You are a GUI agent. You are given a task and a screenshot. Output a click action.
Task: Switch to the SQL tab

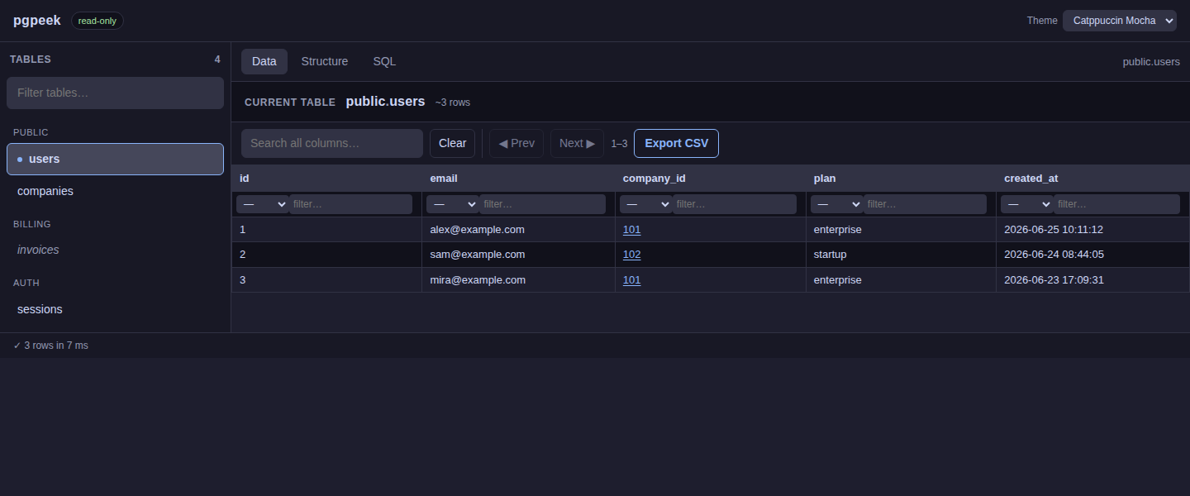[x=384, y=61]
